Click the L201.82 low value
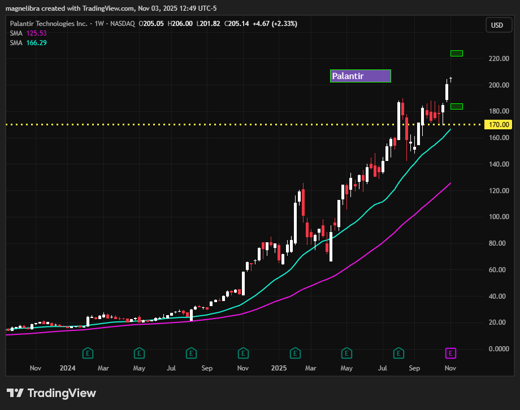This screenshot has height=410, width=520. 208,24
